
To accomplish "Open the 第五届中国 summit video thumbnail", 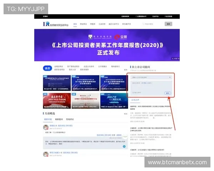I will 57,83.
